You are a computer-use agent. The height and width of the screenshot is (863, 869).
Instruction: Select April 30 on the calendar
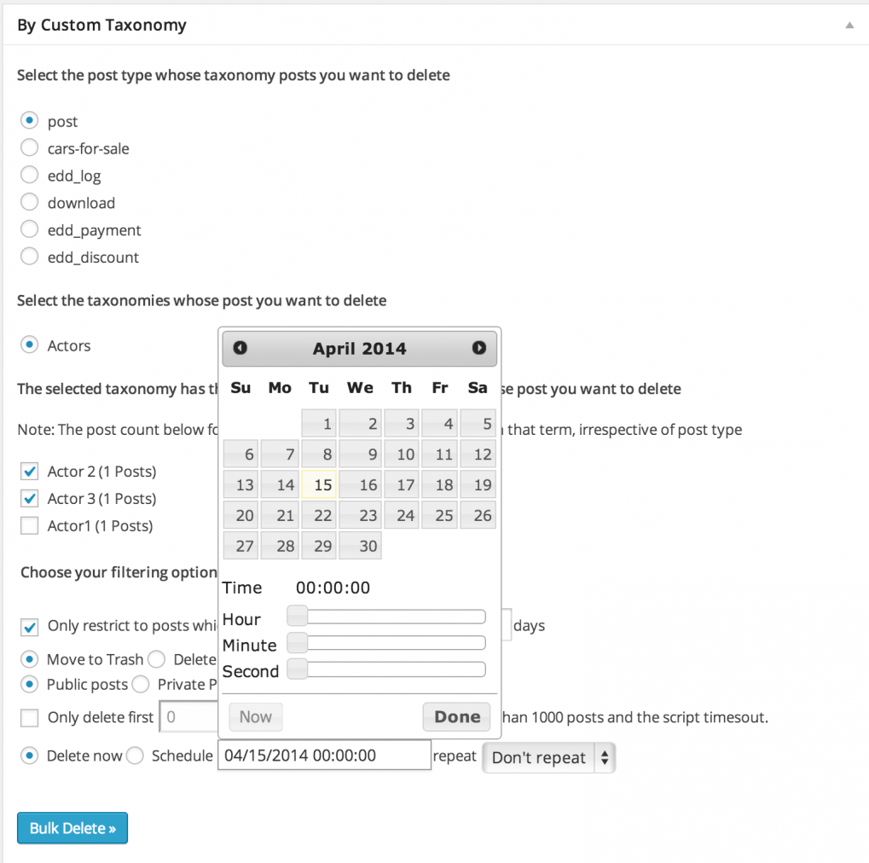(x=360, y=545)
